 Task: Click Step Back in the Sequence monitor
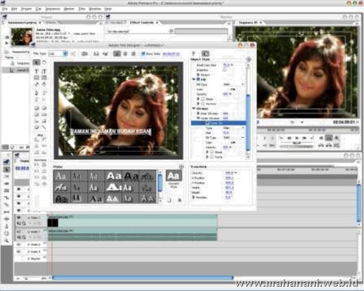tap(289, 138)
